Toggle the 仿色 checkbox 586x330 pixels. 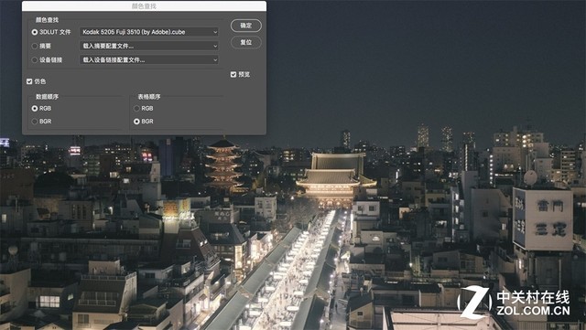[x=29, y=81]
